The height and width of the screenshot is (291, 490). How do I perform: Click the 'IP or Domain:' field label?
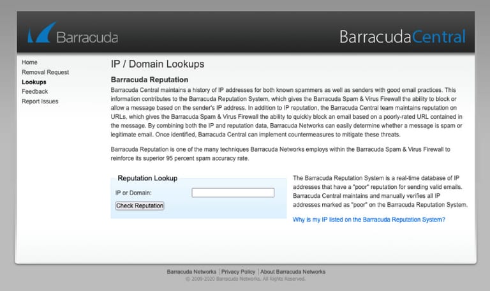133,193
